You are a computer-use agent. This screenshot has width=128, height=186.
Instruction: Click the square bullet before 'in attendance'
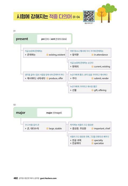[92, 55]
